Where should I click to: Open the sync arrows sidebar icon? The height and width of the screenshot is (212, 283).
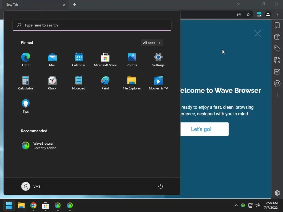(277, 60)
